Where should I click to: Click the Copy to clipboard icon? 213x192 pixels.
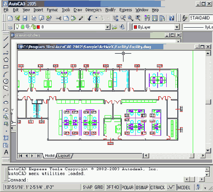click(66, 18)
